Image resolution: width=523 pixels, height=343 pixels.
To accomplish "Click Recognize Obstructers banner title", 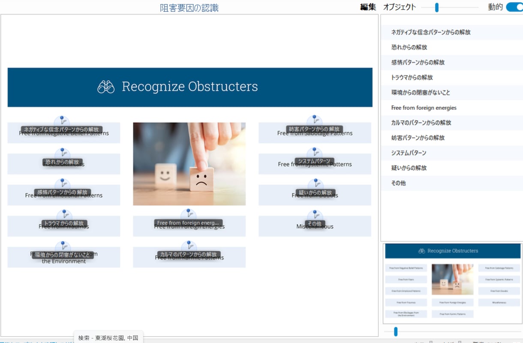I will click(190, 86).
